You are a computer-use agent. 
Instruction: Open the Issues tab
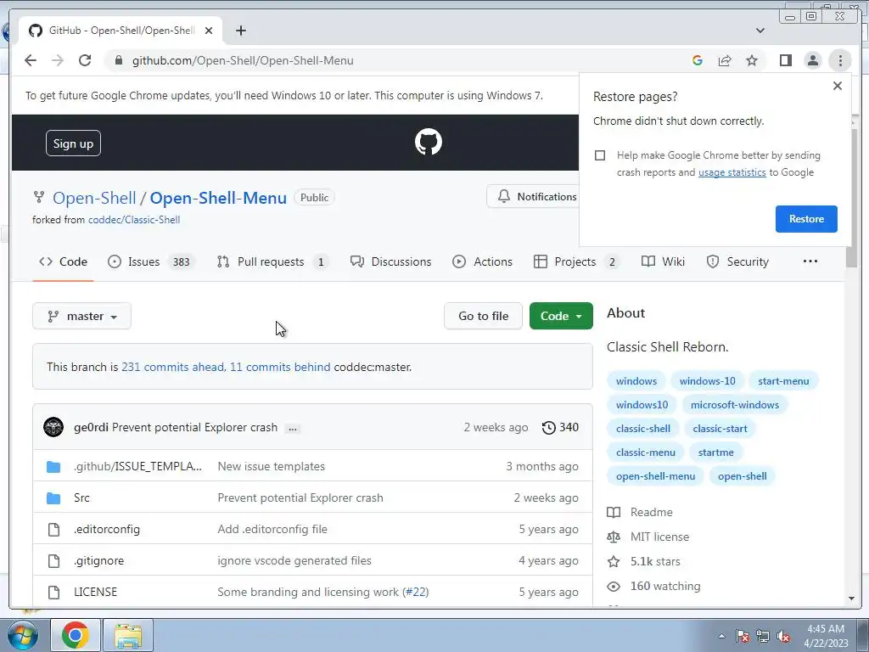pos(152,261)
